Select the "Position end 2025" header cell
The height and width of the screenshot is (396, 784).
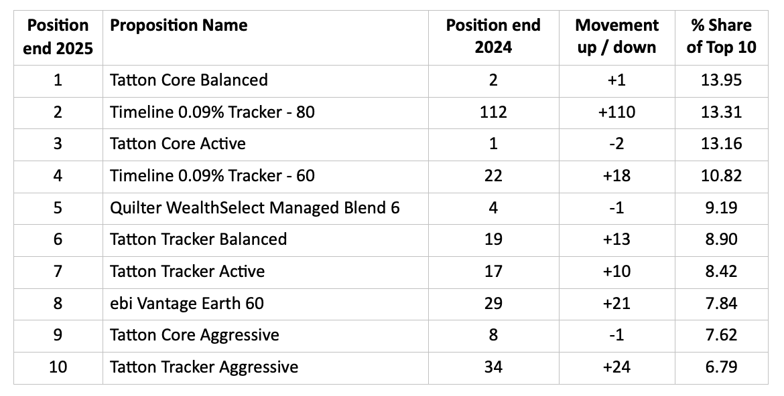[58, 37]
